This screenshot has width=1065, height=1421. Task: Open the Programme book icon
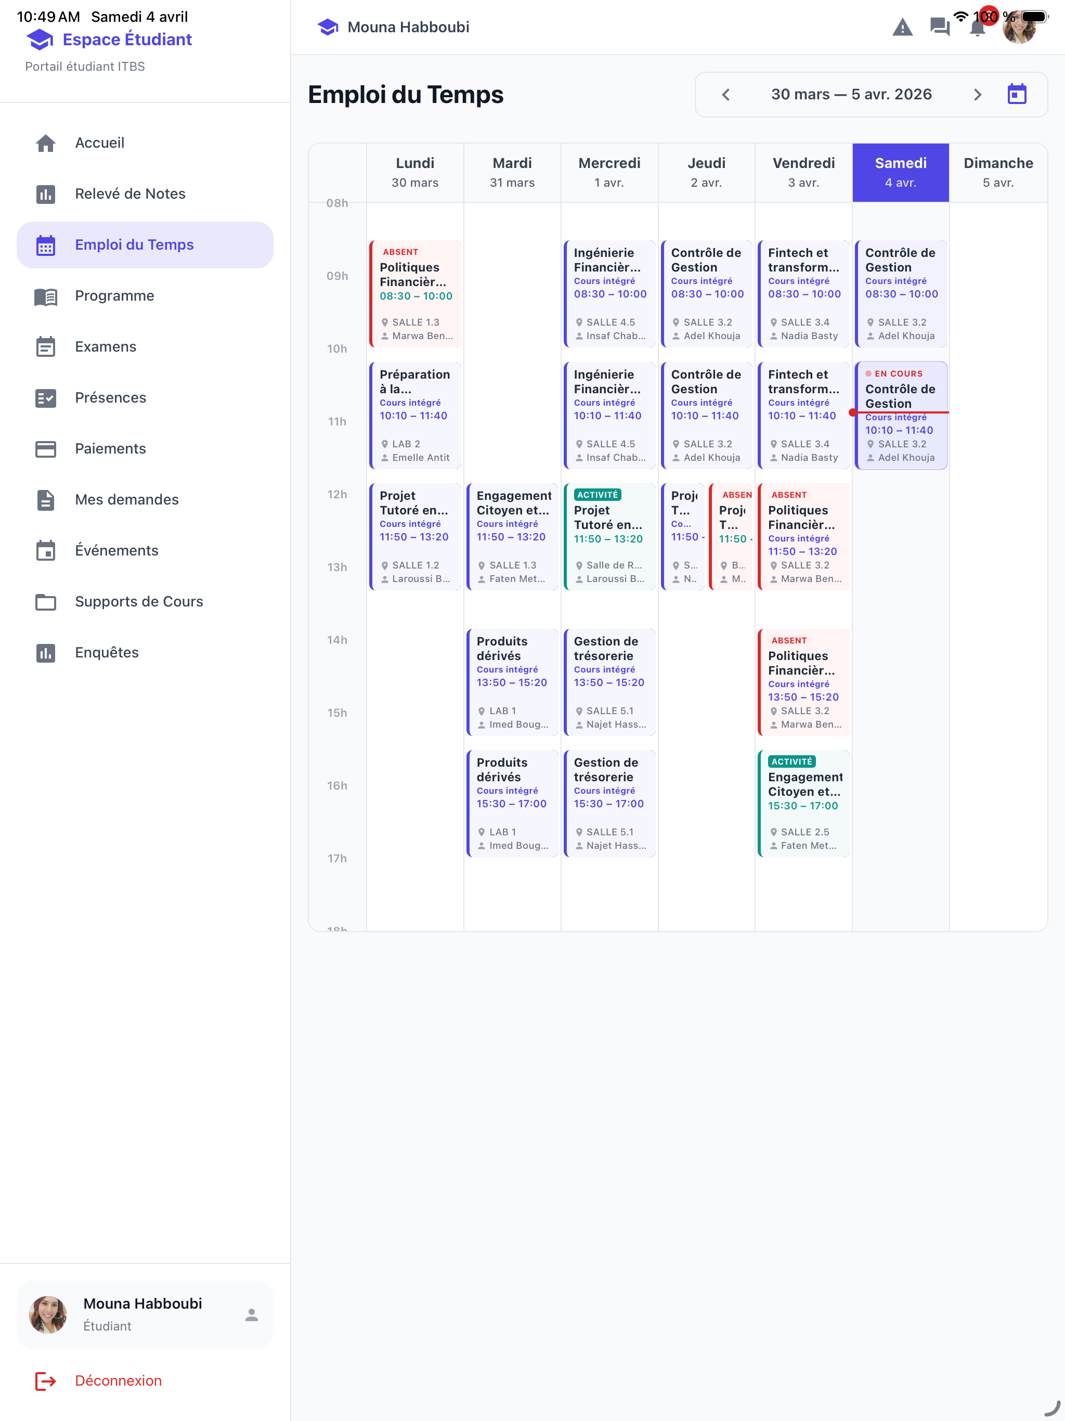click(46, 296)
